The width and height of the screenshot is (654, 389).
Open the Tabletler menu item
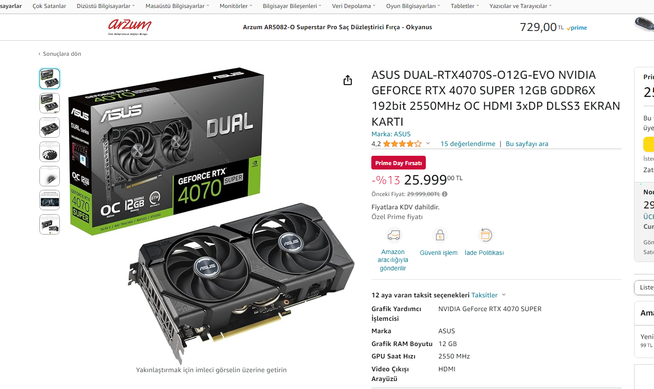pyautogui.click(x=465, y=6)
